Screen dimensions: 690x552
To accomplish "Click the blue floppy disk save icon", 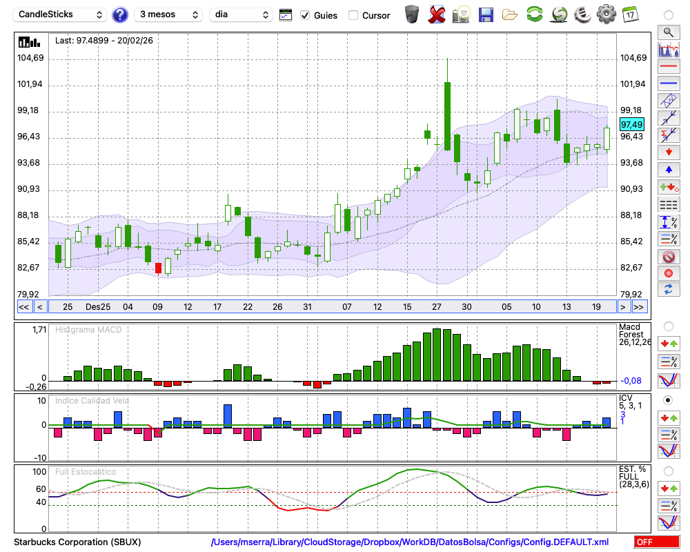I will [x=486, y=14].
